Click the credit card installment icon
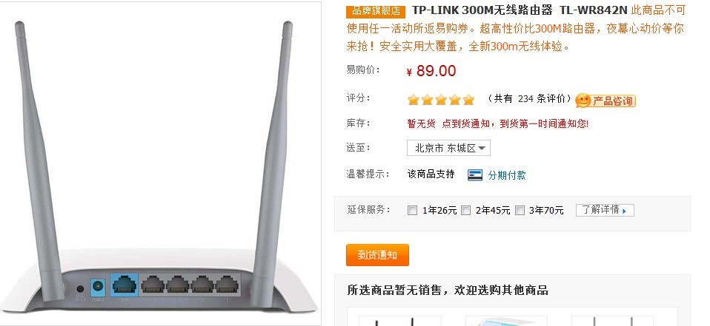Viewport: 710px width, 326px height. (475, 174)
